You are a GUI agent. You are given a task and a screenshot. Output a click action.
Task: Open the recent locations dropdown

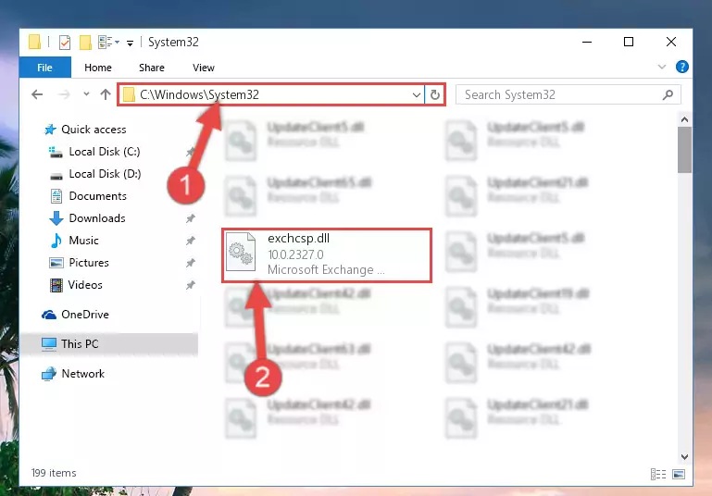pos(86,94)
